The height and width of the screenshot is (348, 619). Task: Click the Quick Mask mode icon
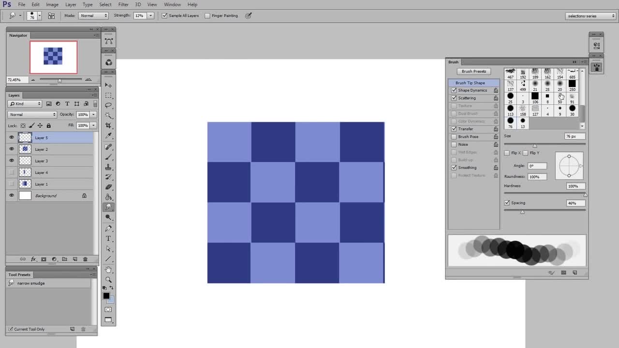point(108,309)
